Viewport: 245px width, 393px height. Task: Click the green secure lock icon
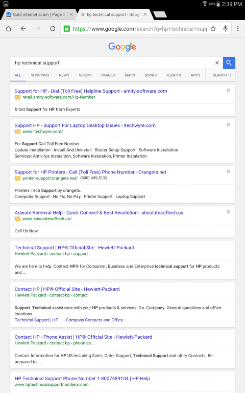point(66,29)
